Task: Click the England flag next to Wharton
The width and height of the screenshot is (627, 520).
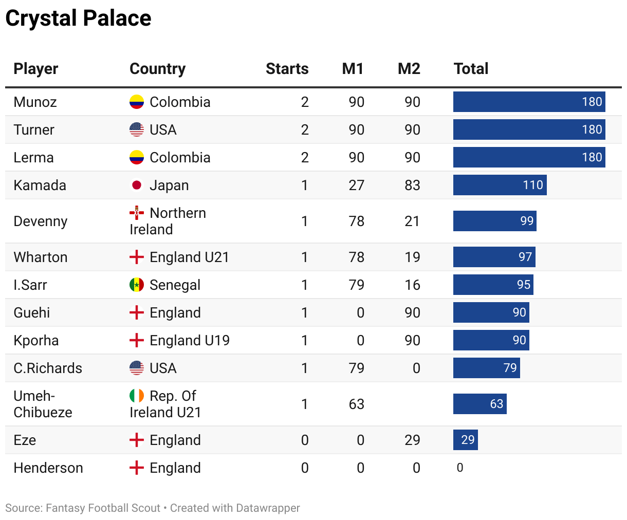Action: [136, 257]
